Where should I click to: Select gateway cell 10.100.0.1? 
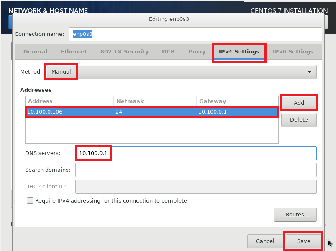coord(237,112)
